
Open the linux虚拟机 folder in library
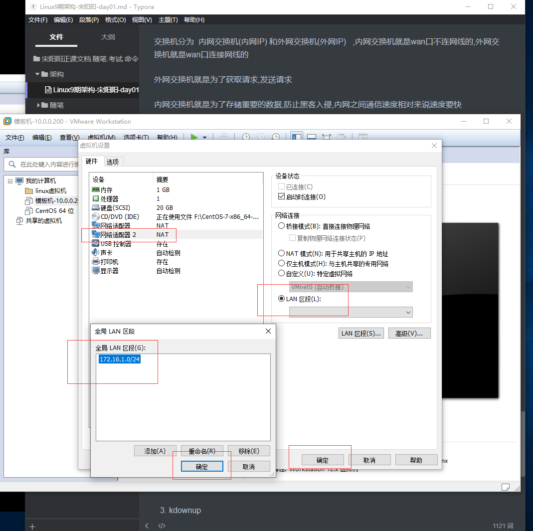point(46,190)
